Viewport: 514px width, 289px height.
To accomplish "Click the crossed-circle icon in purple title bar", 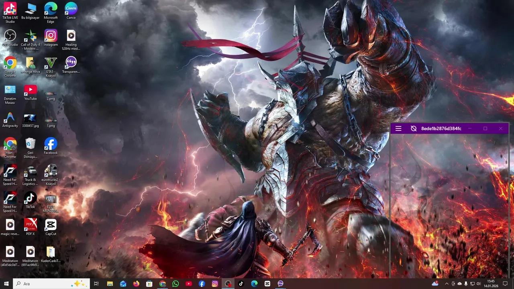I will point(414,128).
